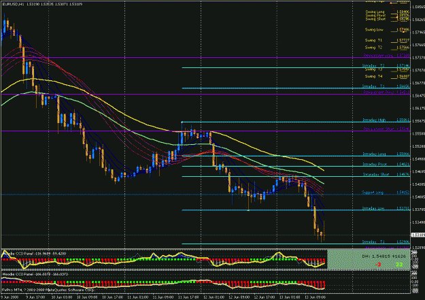Click the DH: 1.54818 +1626 readout

point(384,256)
